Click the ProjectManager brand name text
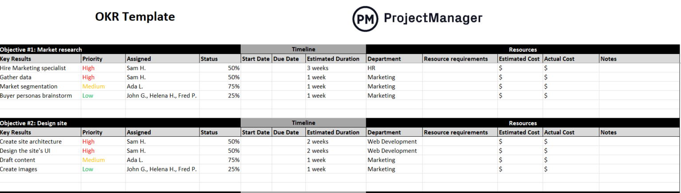 (x=432, y=18)
